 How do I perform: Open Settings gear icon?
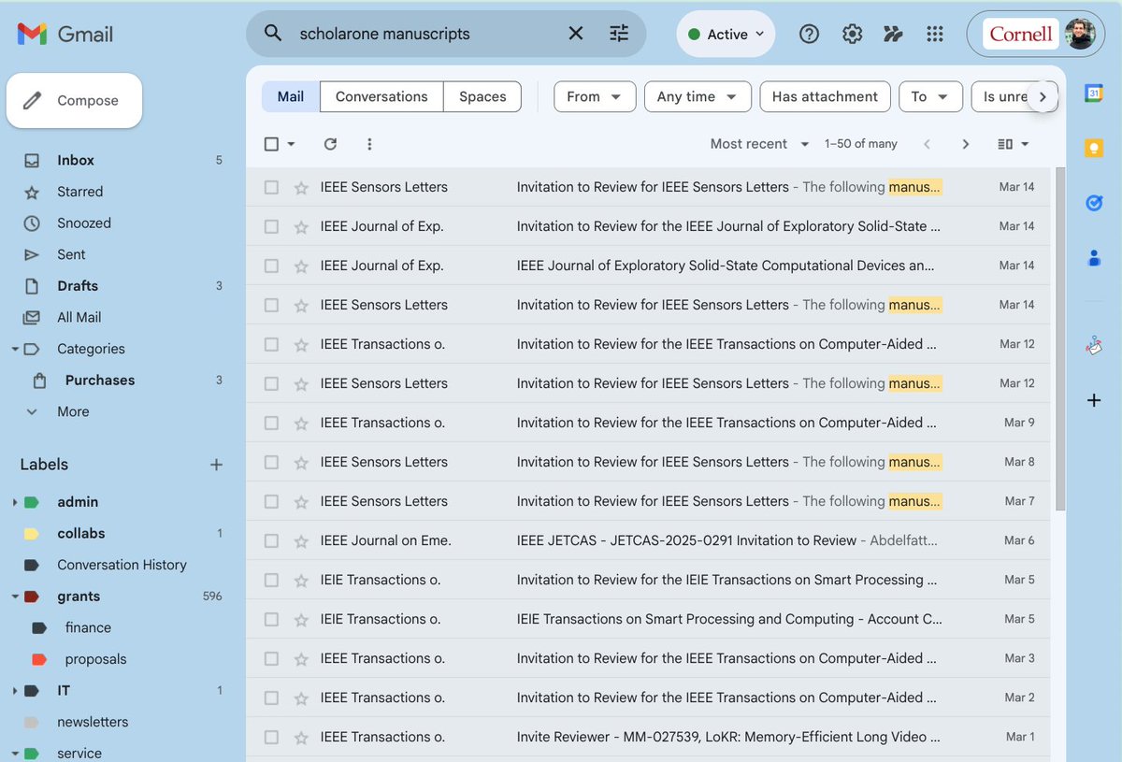852,34
